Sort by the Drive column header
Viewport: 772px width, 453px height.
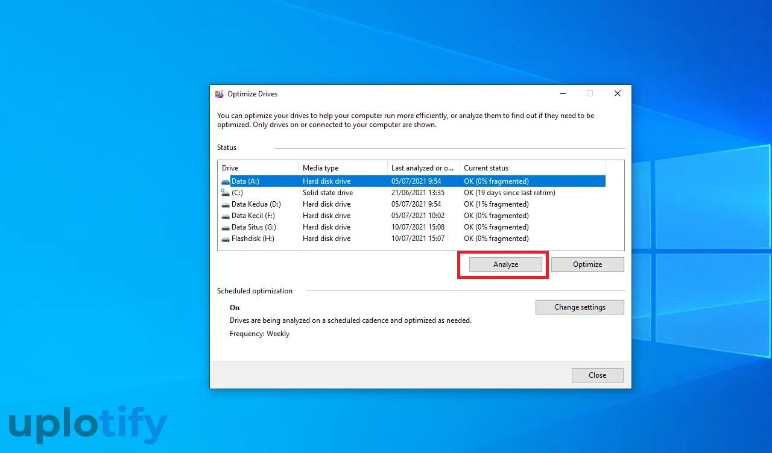258,168
